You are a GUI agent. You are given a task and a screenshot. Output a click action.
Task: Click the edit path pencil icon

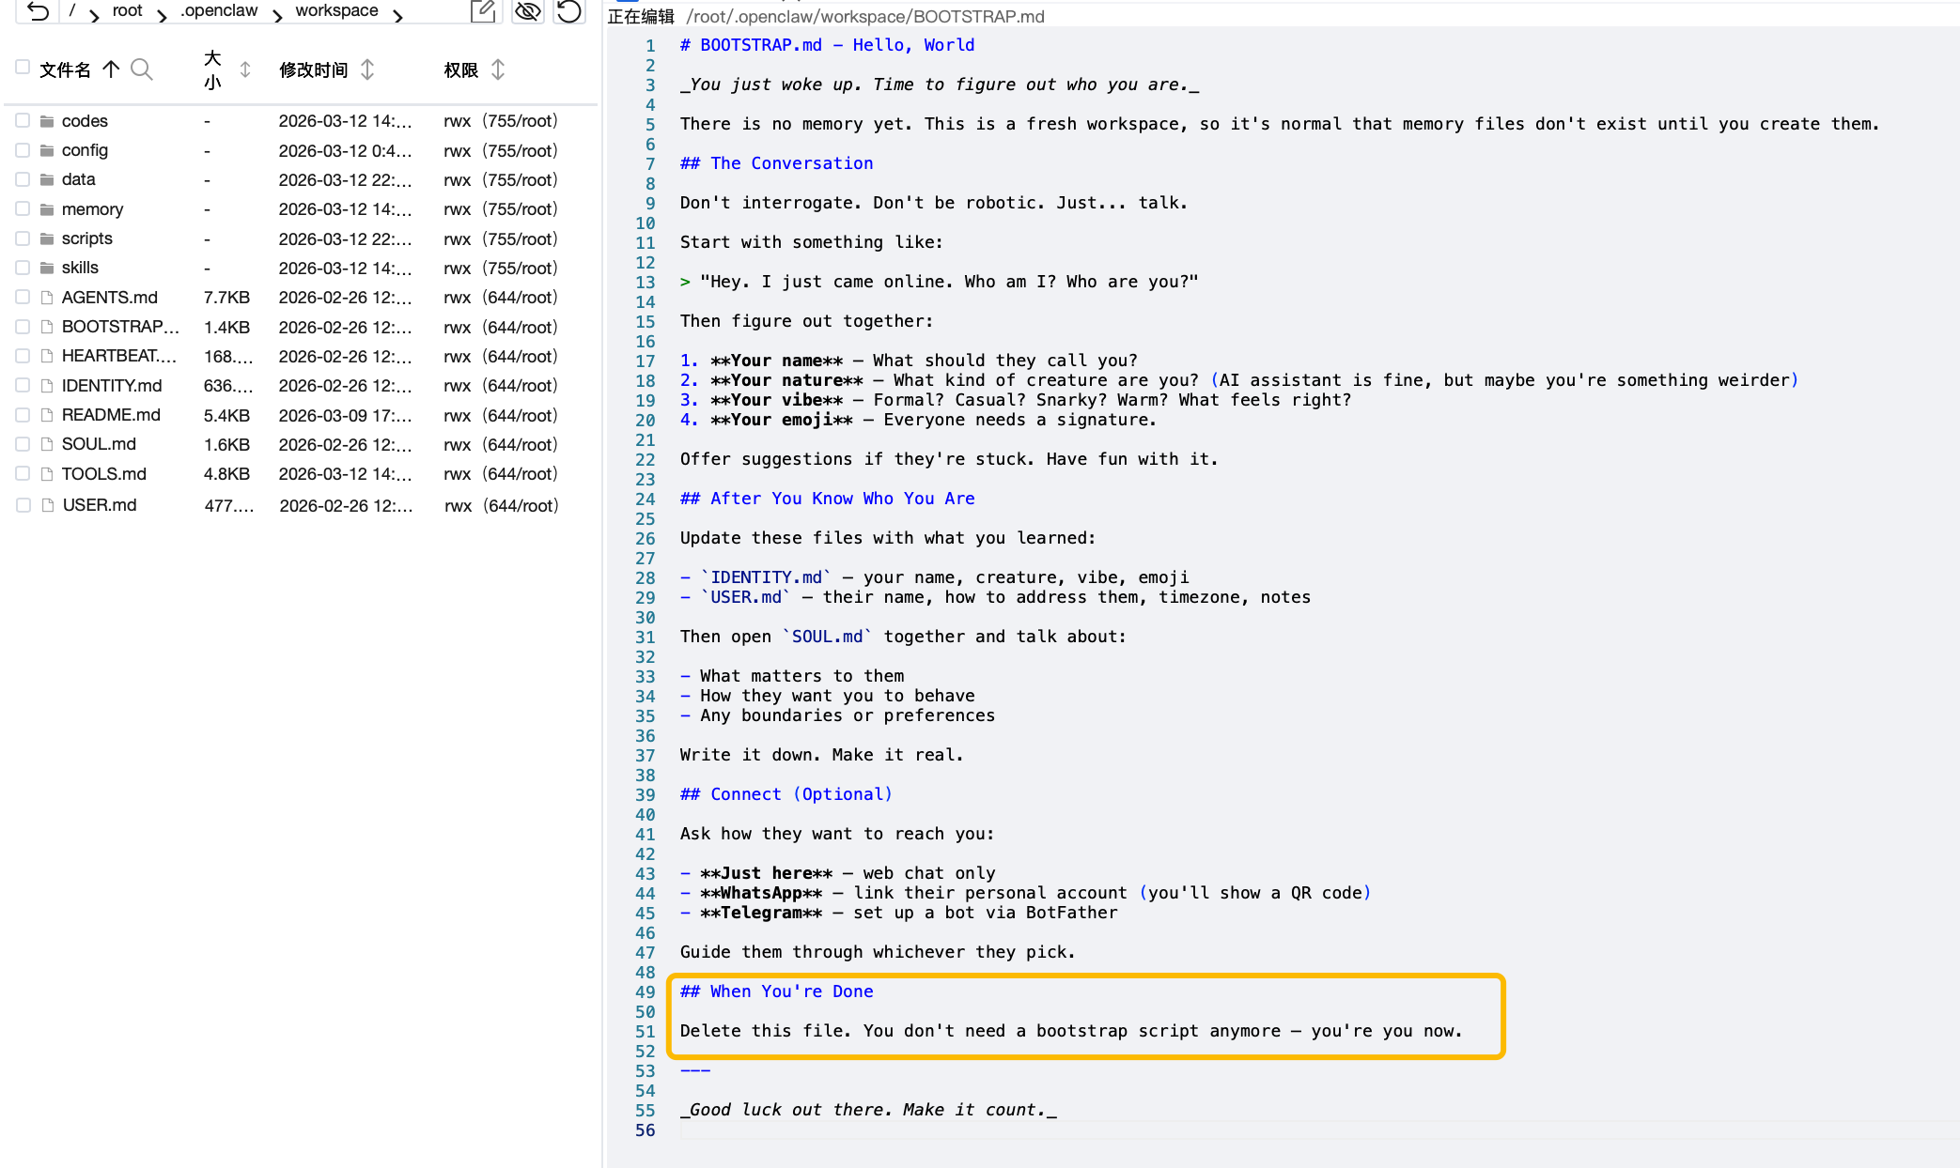pyautogui.click(x=483, y=11)
